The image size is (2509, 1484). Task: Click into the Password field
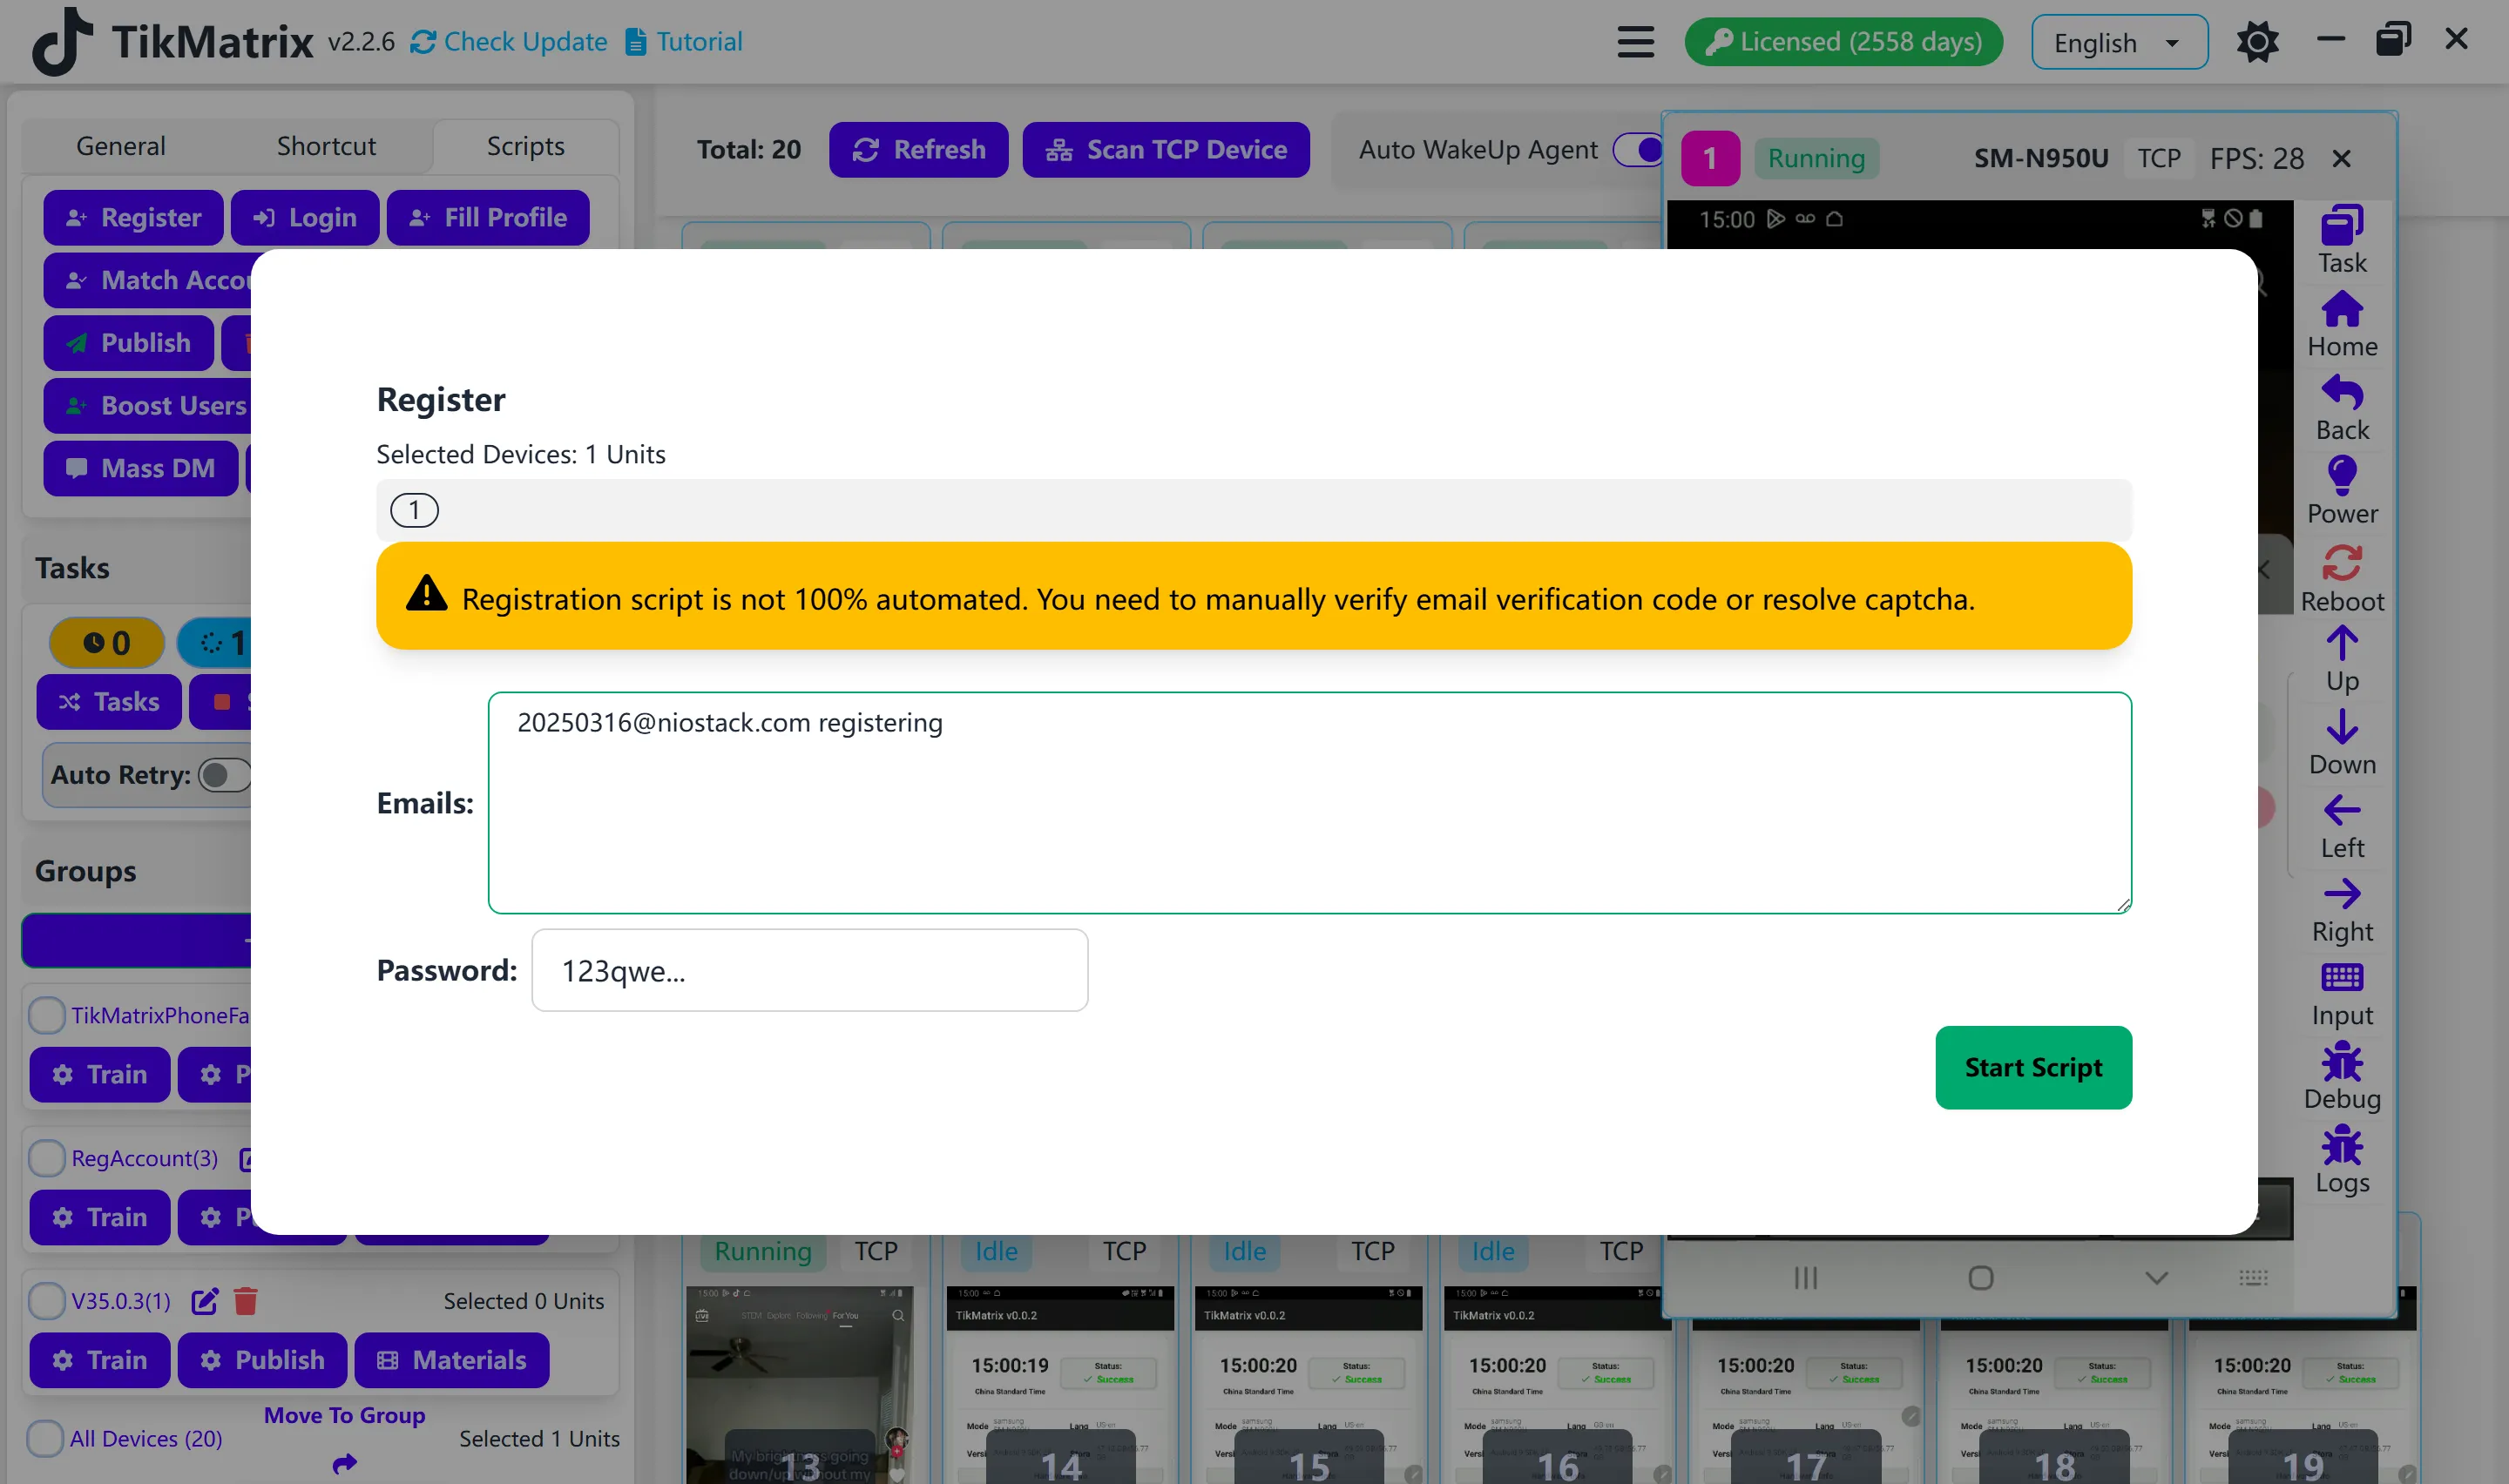point(809,970)
